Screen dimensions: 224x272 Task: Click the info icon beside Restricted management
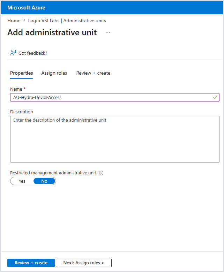[101, 173]
